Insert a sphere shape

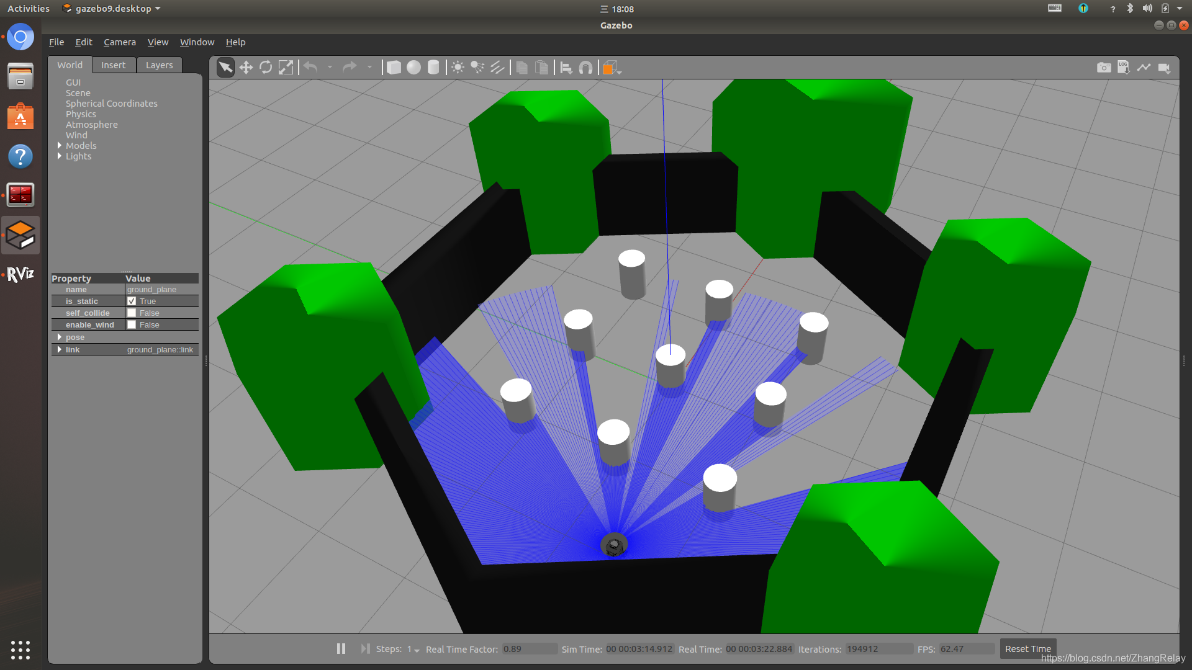pyautogui.click(x=413, y=67)
